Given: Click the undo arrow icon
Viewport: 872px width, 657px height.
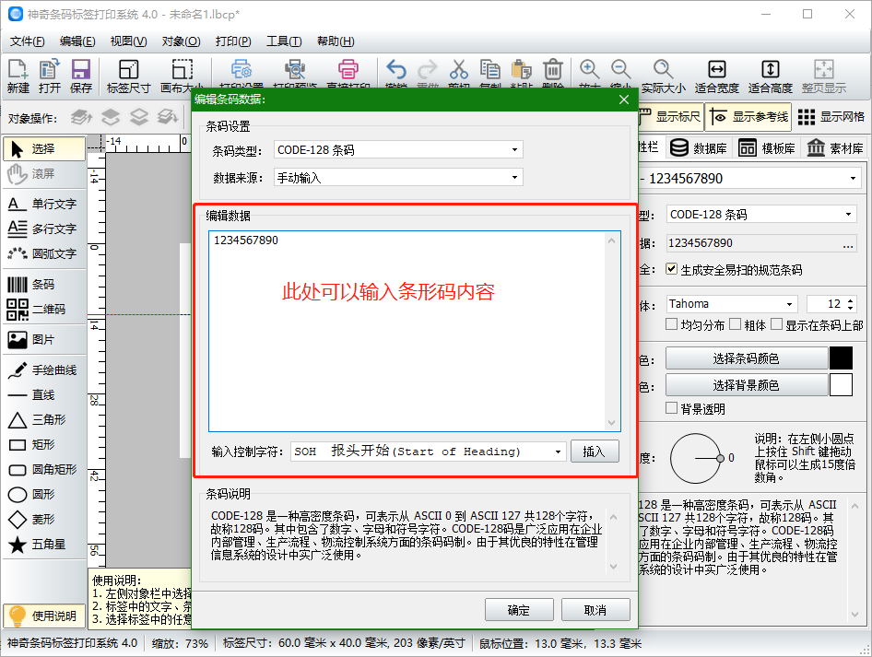Looking at the screenshot, I should pyautogui.click(x=396, y=70).
